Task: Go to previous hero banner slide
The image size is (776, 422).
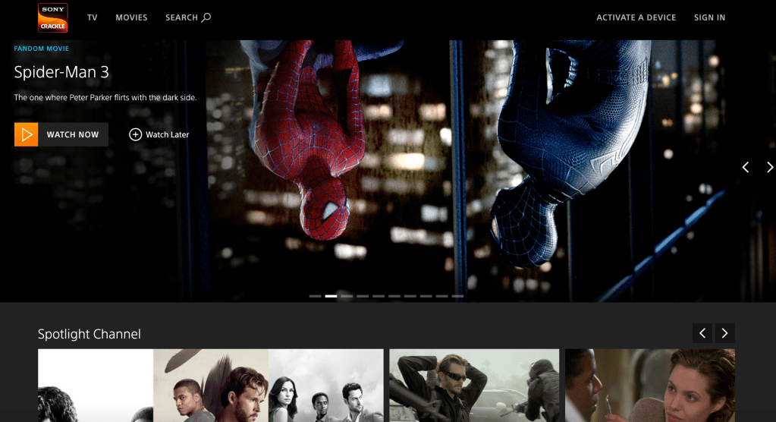Action: (746, 168)
